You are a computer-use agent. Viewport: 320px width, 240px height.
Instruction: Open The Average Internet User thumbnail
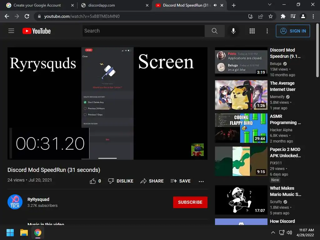[241, 95]
